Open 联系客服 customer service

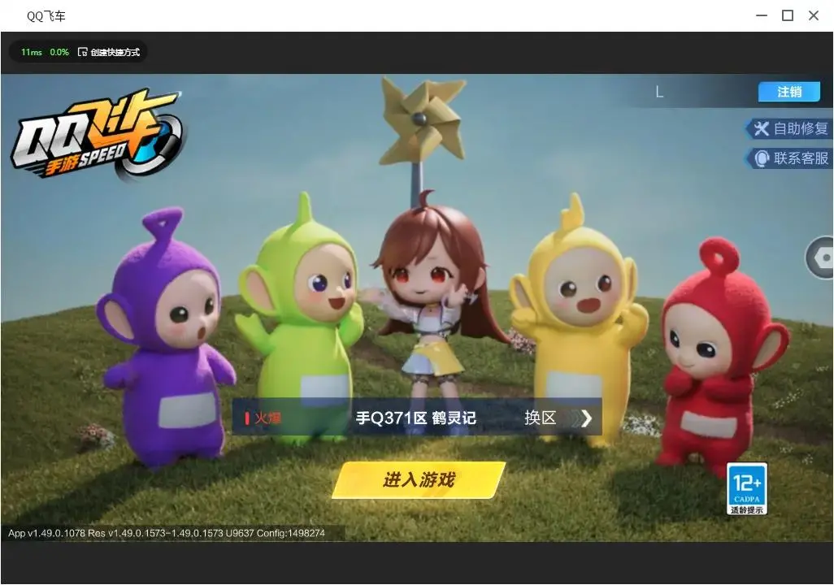789,158
